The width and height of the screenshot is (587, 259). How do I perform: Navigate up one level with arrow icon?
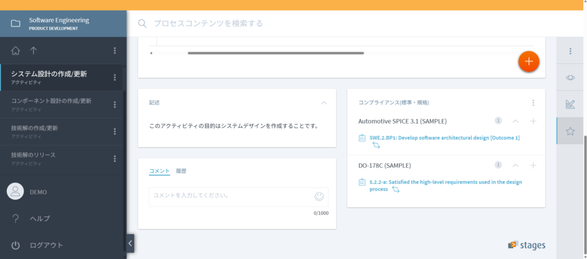point(33,51)
